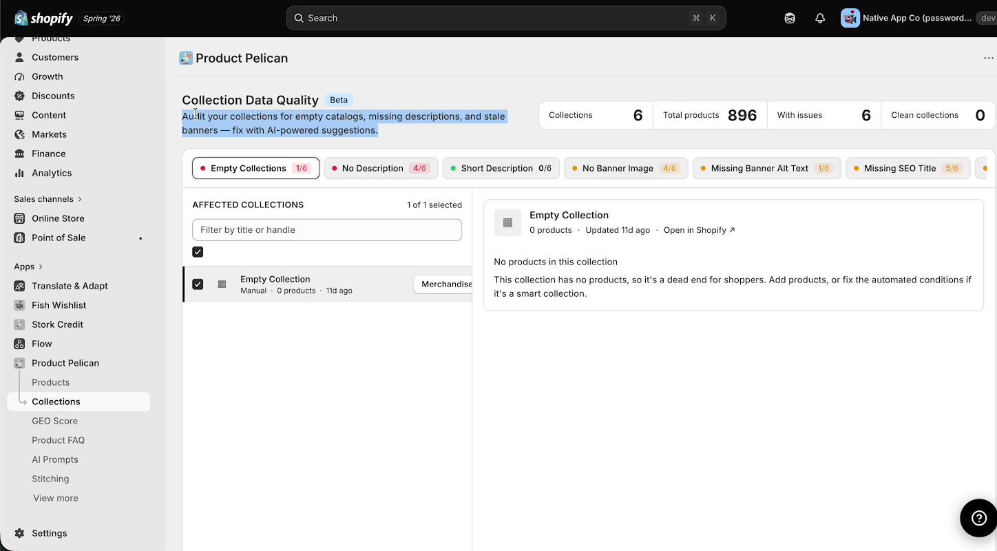Click the Empty Collection row title
The width and height of the screenshot is (997, 551).
(x=275, y=279)
